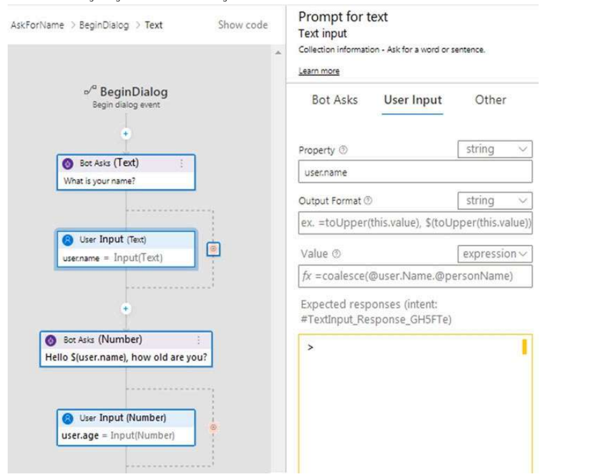Click the Show code button

[x=243, y=25]
